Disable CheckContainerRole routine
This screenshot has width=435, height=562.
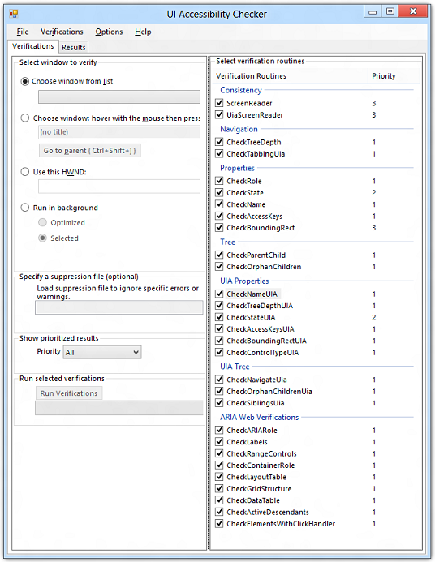coord(219,465)
